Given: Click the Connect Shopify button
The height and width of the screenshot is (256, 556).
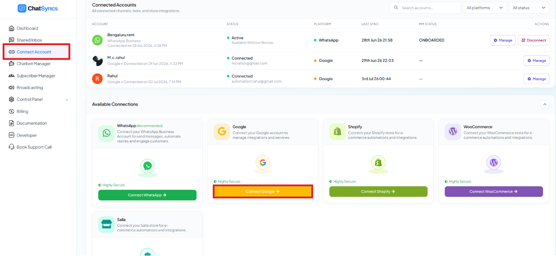Looking at the screenshot, I should pyautogui.click(x=378, y=191).
